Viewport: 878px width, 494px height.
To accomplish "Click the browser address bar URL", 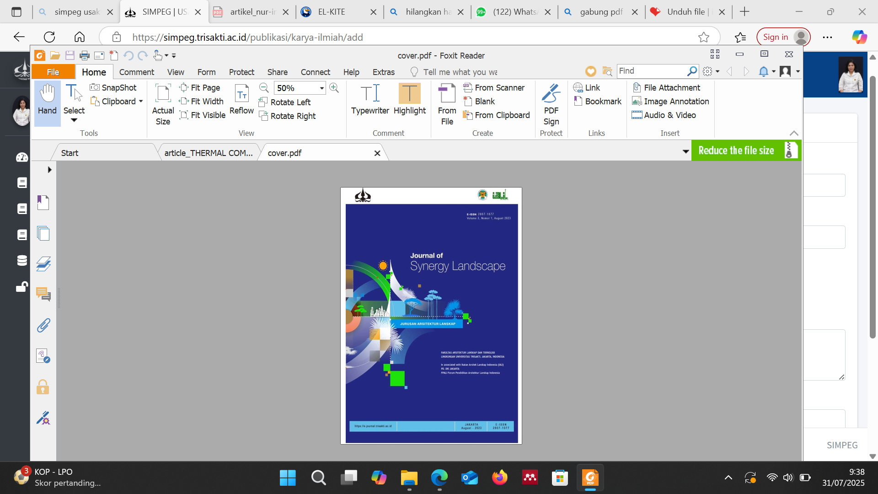I will (247, 37).
